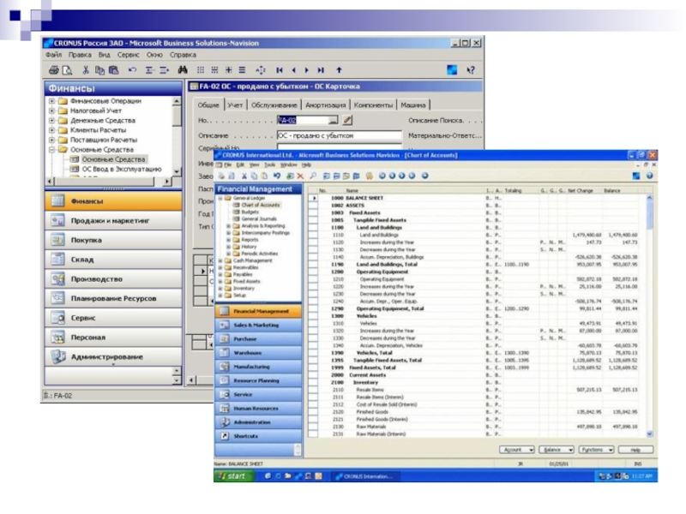The height and width of the screenshot is (514, 686).
Task: Click the first round blue navigation button
Action: point(382,176)
